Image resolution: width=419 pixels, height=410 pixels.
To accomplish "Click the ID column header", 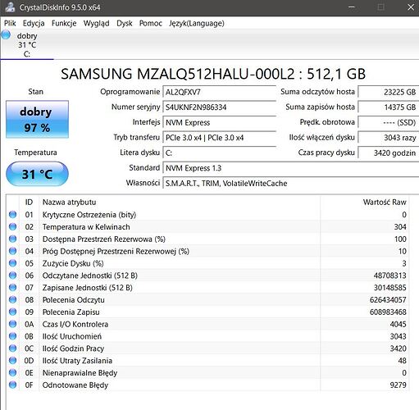I will (29, 203).
